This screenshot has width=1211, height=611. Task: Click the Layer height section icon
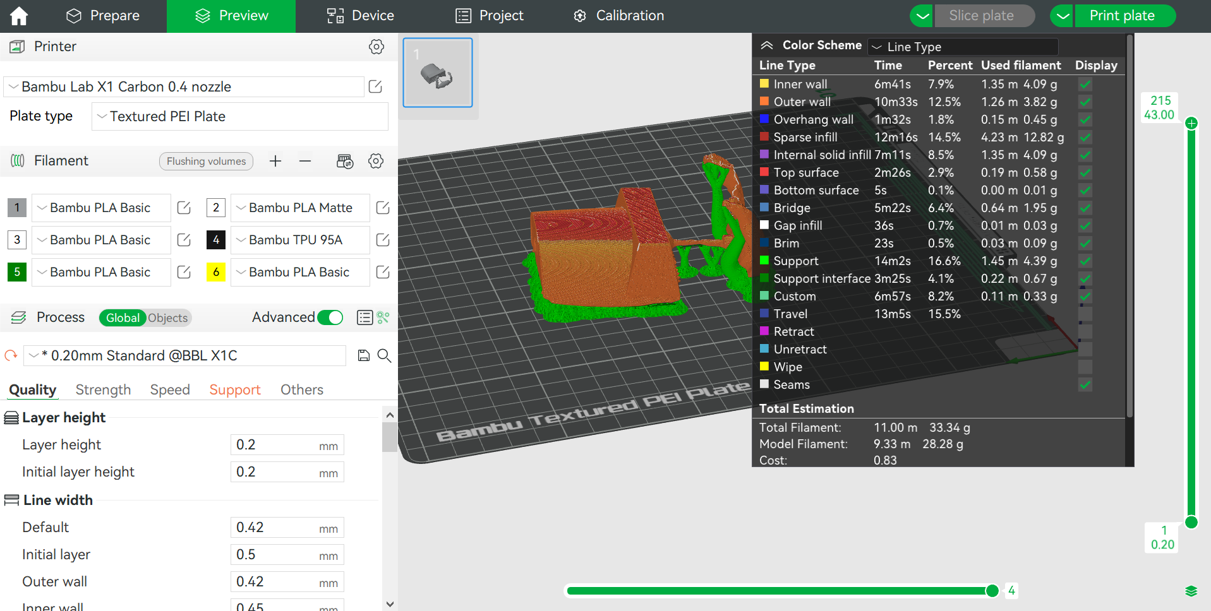[x=11, y=418]
